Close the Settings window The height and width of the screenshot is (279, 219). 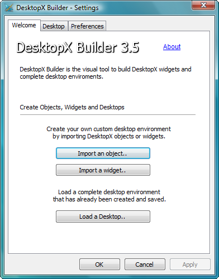(x=203, y=5)
